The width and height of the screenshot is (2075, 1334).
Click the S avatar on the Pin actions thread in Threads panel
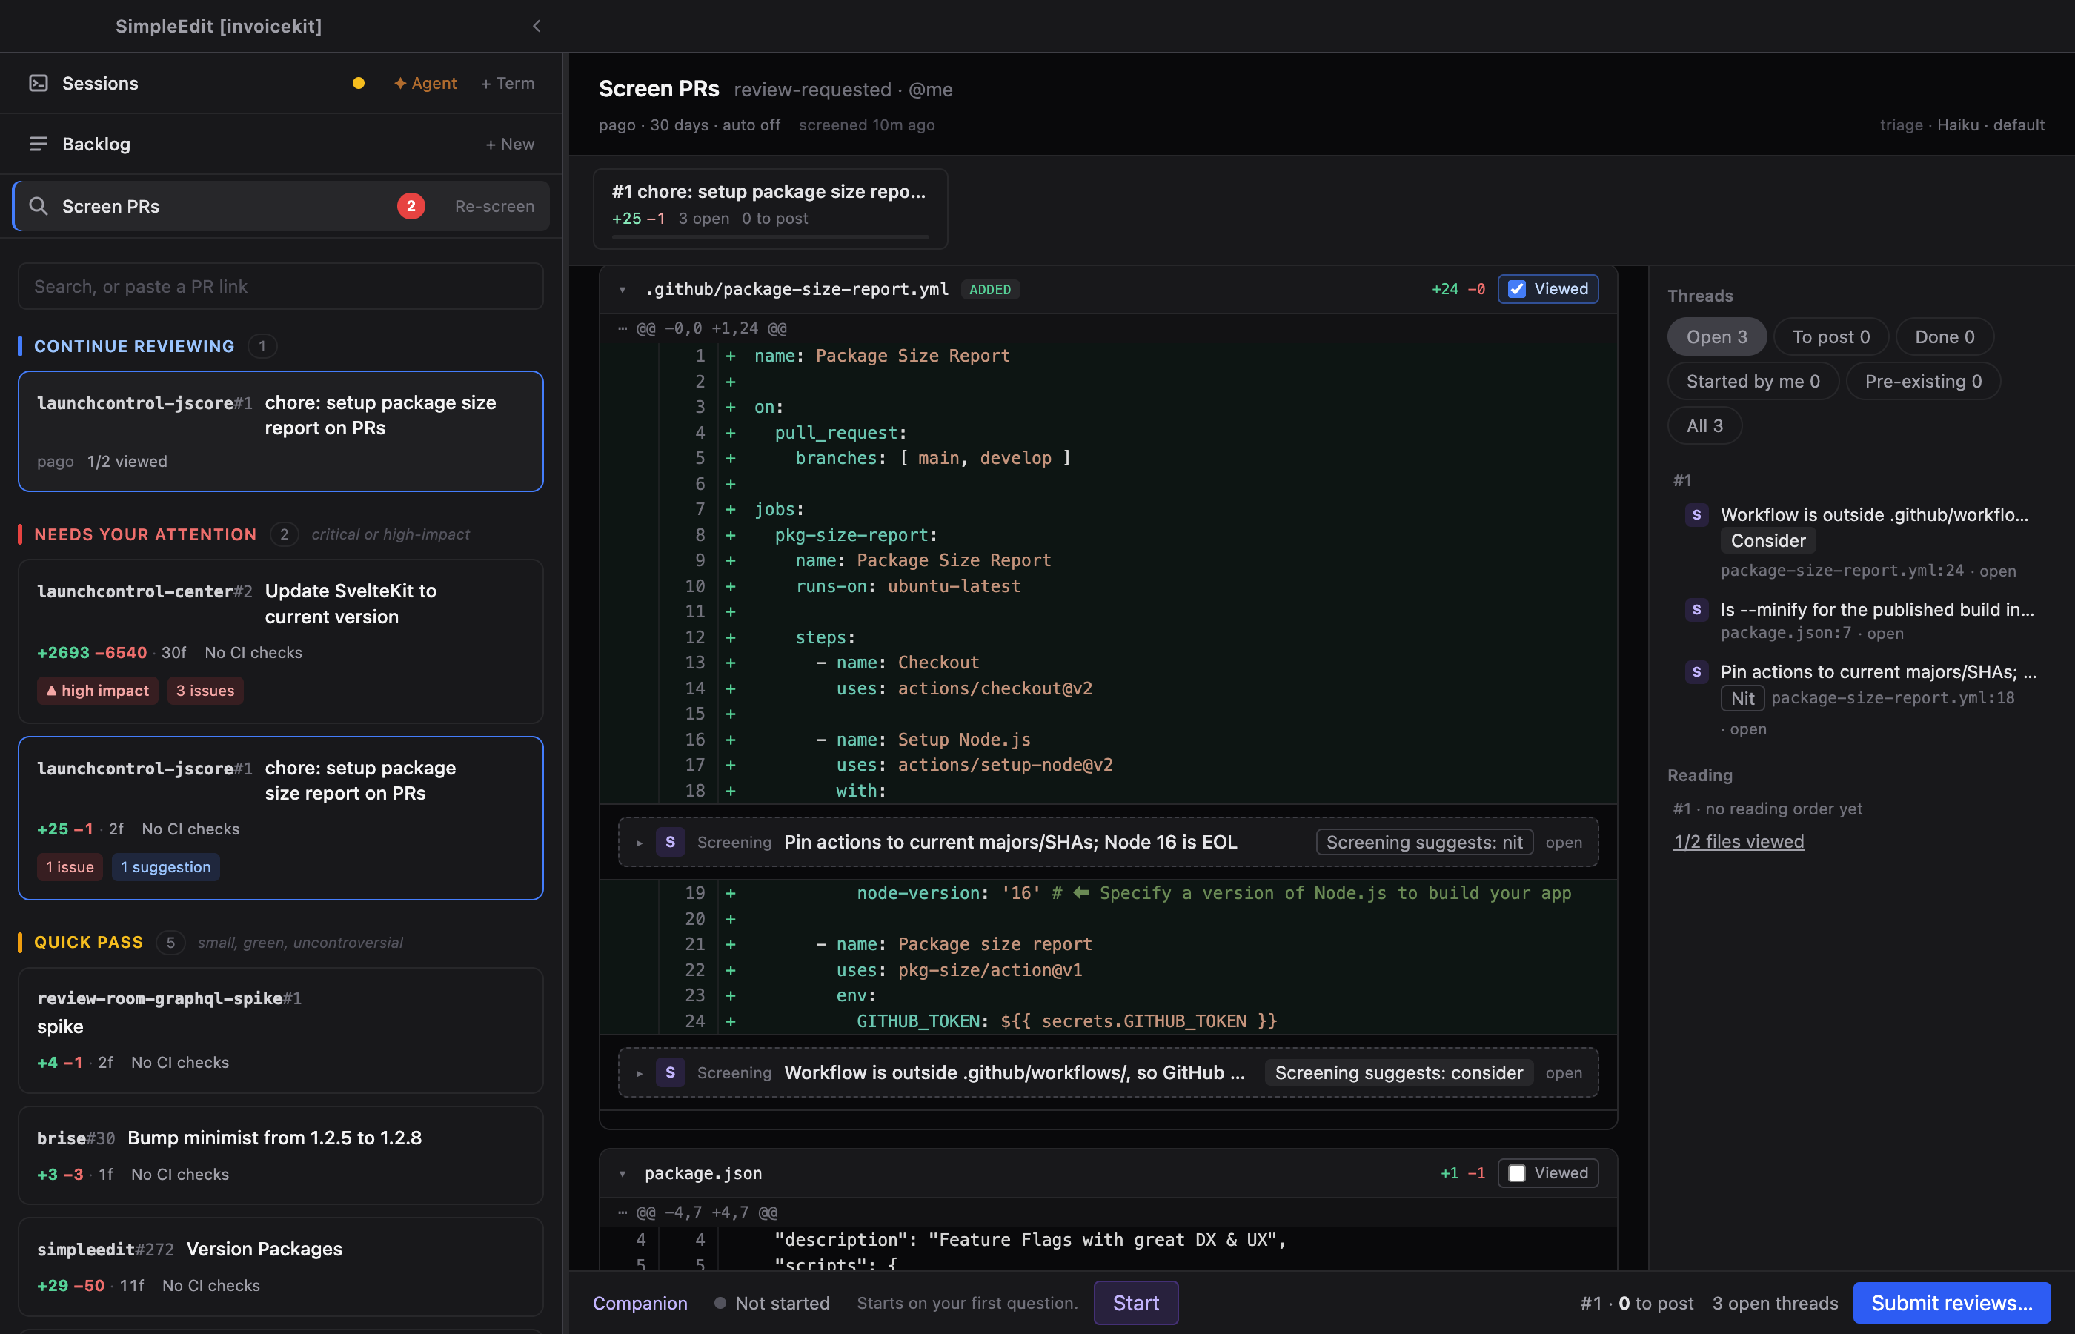pyautogui.click(x=1696, y=671)
